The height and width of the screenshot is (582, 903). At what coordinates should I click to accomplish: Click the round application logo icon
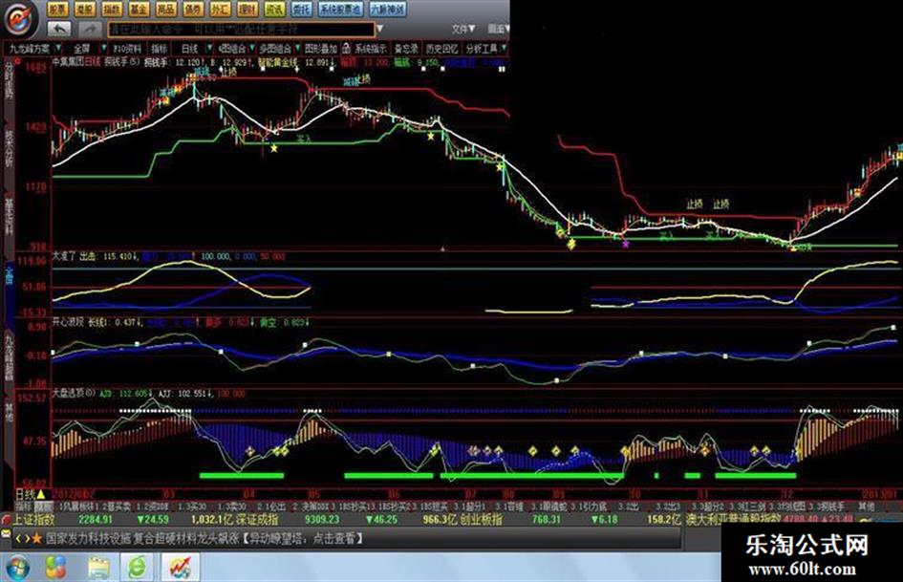(x=21, y=18)
